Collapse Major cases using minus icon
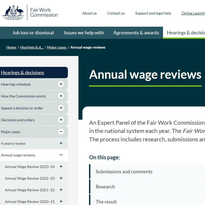The height and width of the screenshot is (205, 205). click(61, 132)
